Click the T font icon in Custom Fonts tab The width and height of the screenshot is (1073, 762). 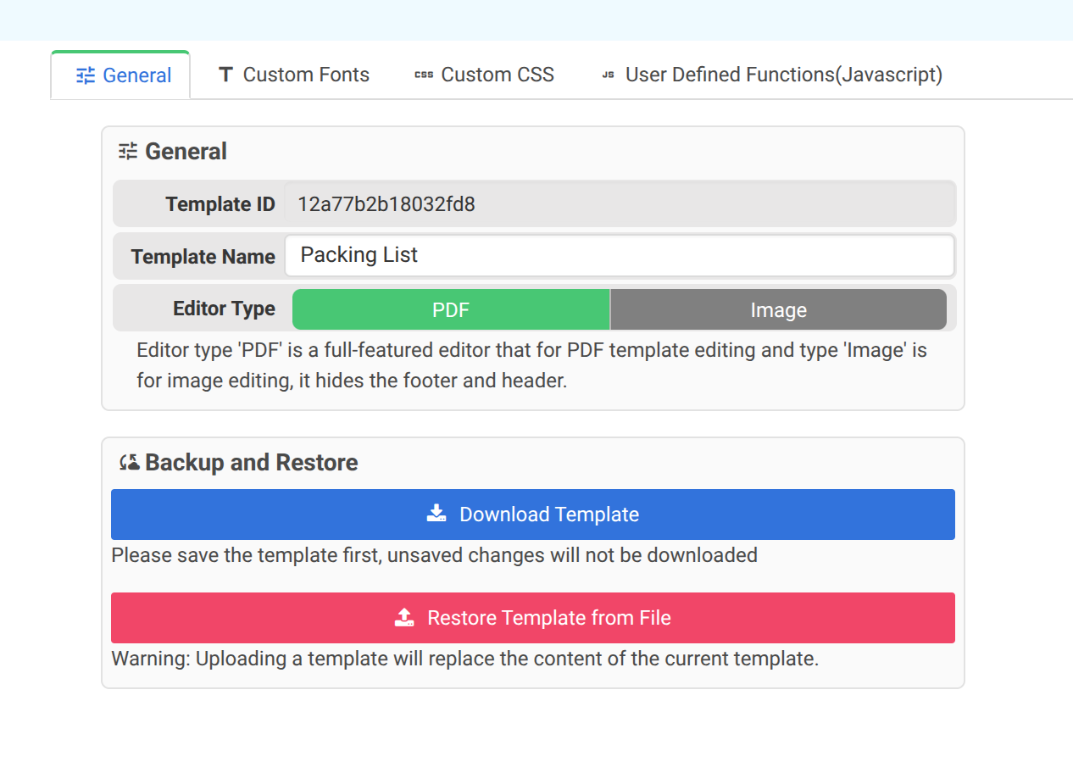tap(225, 75)
